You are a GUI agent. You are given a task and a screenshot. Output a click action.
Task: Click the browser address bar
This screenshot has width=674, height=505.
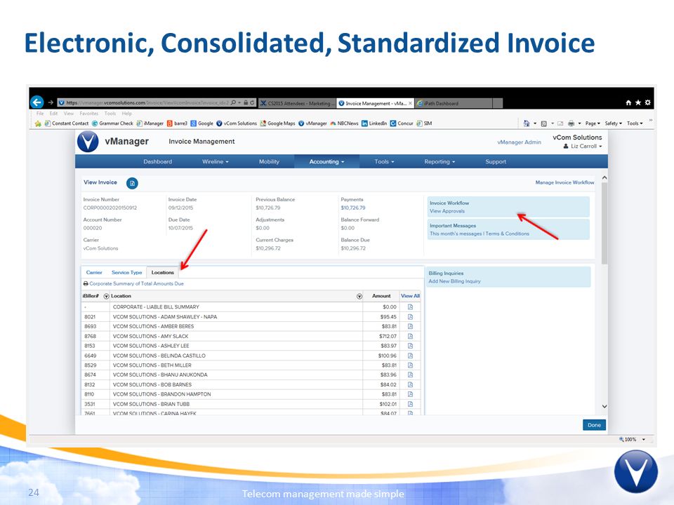(157, 103)
